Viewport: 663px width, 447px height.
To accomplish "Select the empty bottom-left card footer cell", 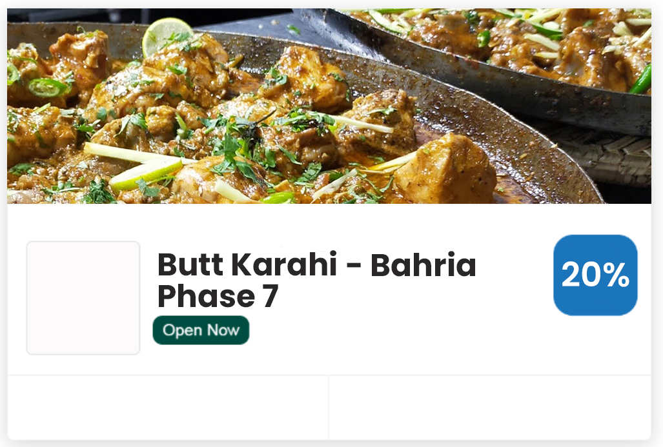I will tap(168, 407).
